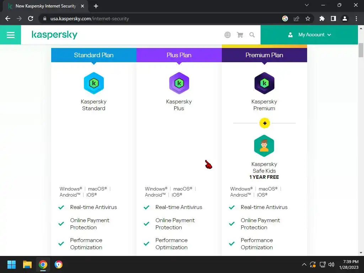Click the Kaspersky Premium product name

[264, 105]
